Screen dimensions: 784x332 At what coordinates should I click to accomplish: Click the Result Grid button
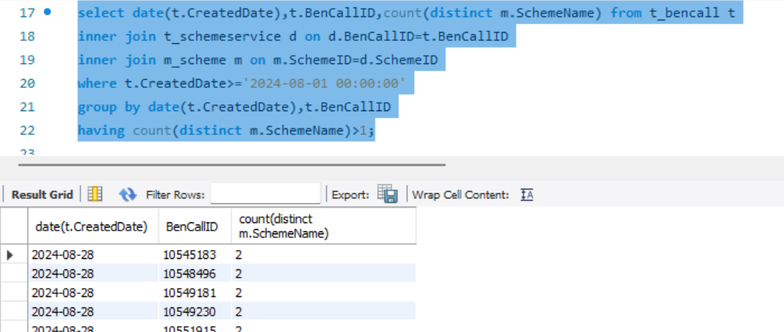point(42,195)
